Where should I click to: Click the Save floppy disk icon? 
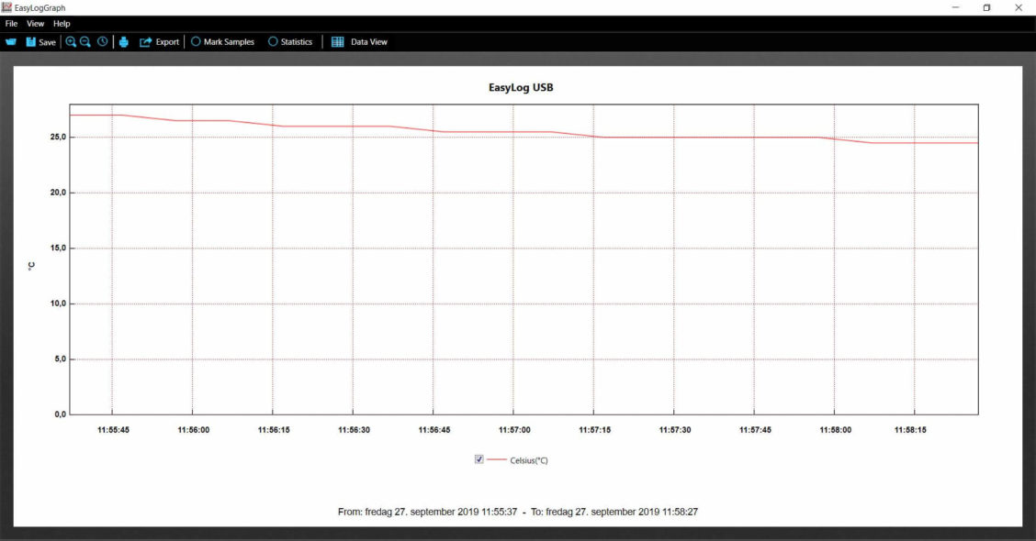click(30, 42)
